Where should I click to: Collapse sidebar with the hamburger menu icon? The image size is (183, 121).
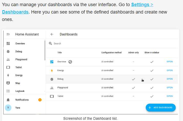[x=8, y=34]
